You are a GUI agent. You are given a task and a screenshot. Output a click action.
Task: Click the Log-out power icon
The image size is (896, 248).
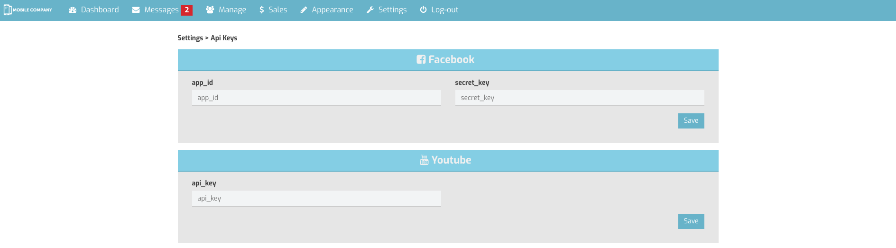(423, 10)
